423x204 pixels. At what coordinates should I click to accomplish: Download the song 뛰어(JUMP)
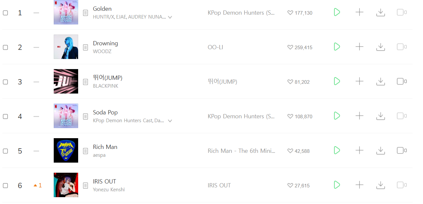[380, 81]
